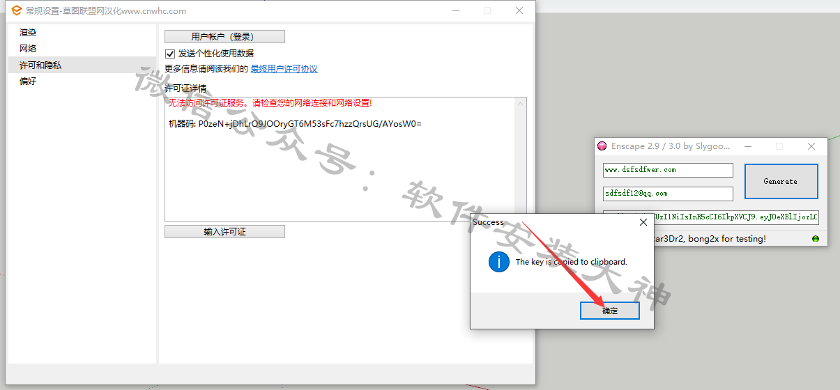Click the machine code text 机器码
The height and width of the screenshot is (390, 840).
[295, 124]
